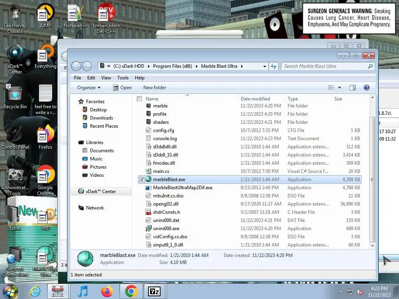Click the taskbar clock showing 4:23 PM

pos(379,292)
